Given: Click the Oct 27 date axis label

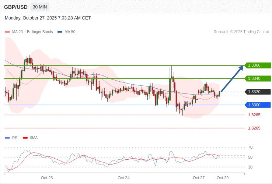Looking at the screenshot, I should 199,178.
